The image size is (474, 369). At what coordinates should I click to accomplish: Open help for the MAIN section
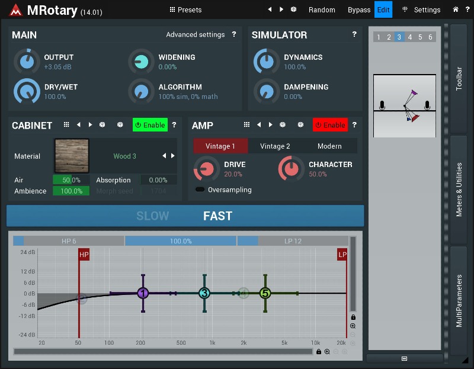pyautogui.click(x=234, y=34)
